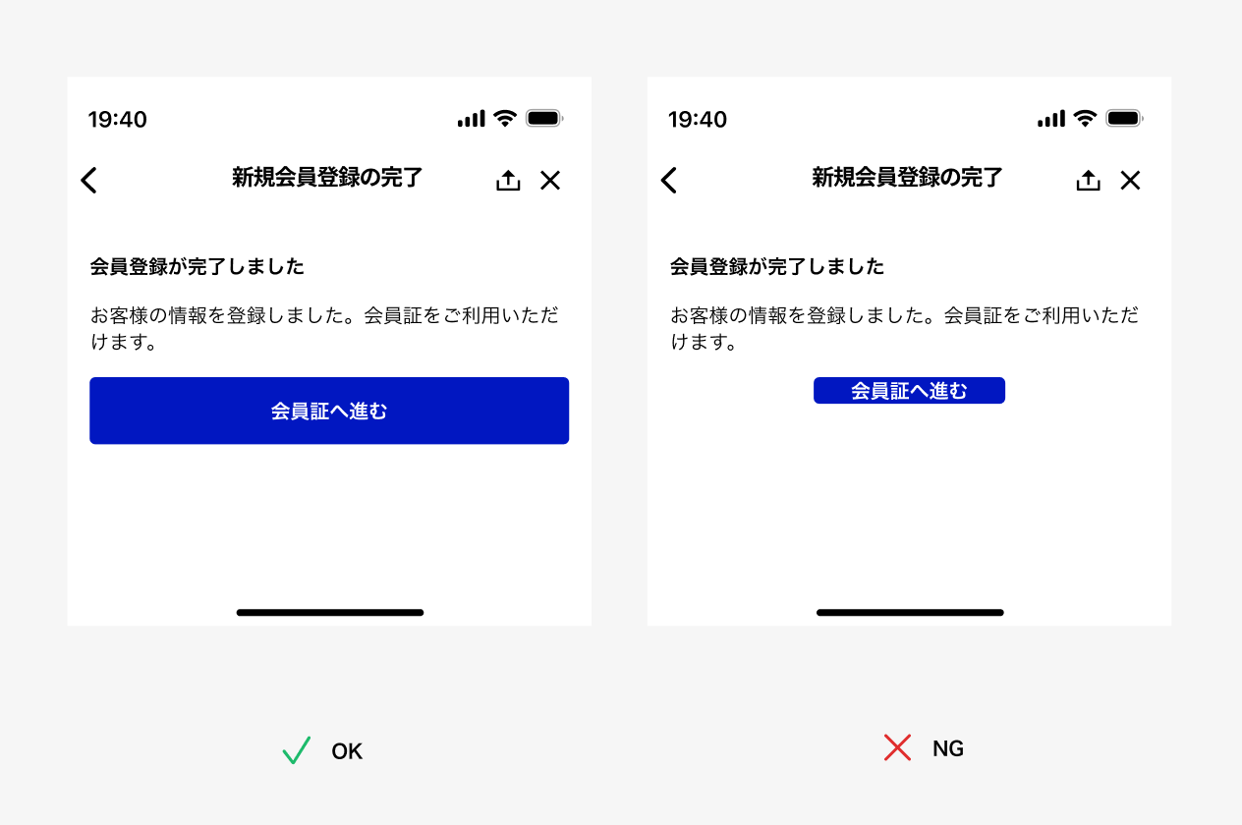
Task: Select the 新規会員登録の完了 title on the right
Action: (x=908, y=178)
